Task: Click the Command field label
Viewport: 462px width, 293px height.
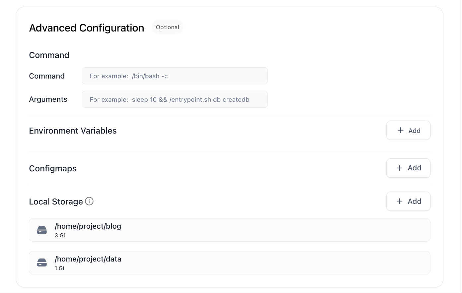Action: coord(47,76)
